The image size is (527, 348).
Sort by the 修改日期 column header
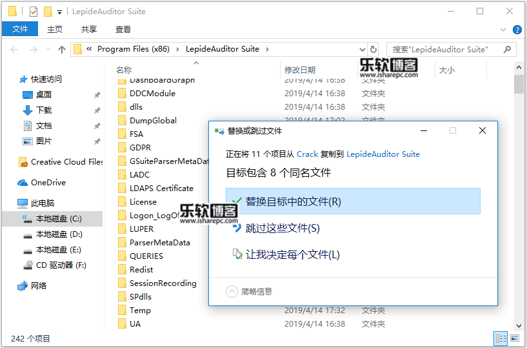300,70
